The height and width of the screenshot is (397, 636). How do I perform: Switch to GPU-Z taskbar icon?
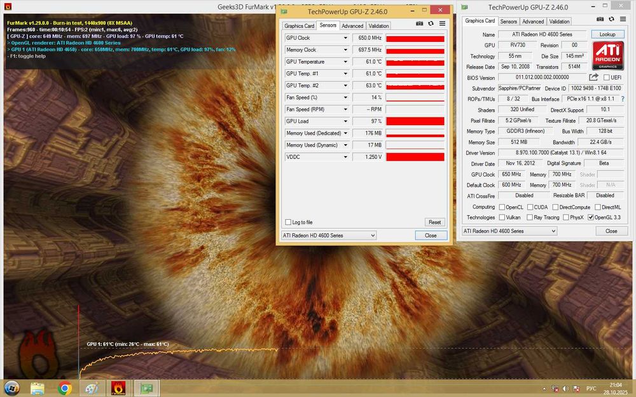(x=146, y=388)
